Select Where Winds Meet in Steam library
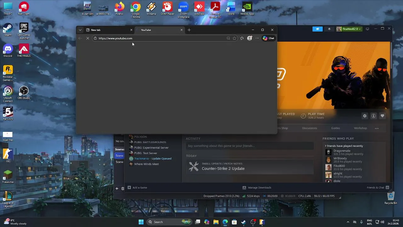 tap(146, 164)
